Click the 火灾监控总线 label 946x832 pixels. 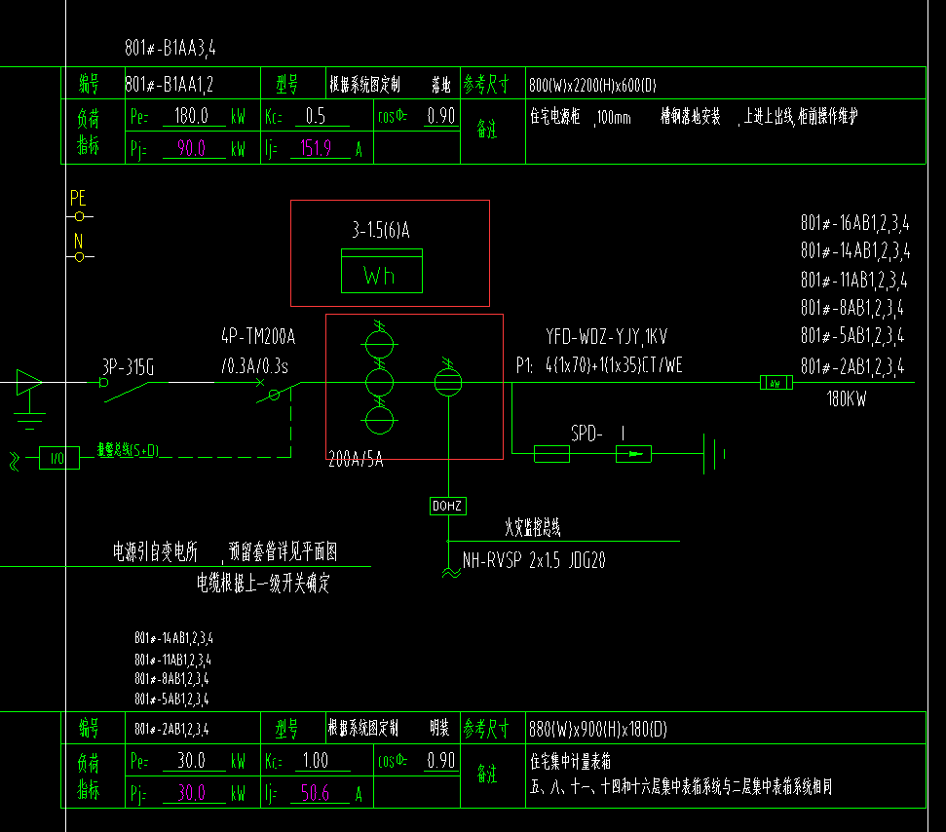pyautogui.click(x=533, y=528)
